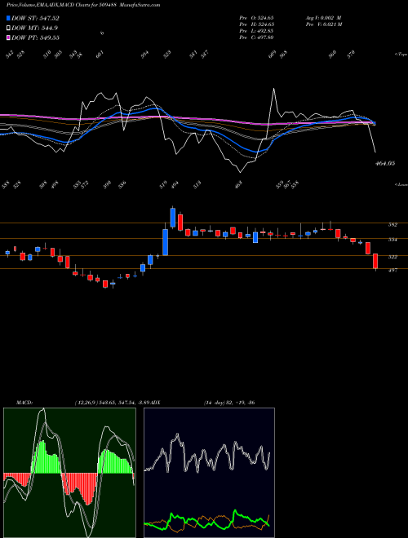Click the green +DI line peak in ADX panel
Viewport: 408px width, 538px height.
[235, 512]
